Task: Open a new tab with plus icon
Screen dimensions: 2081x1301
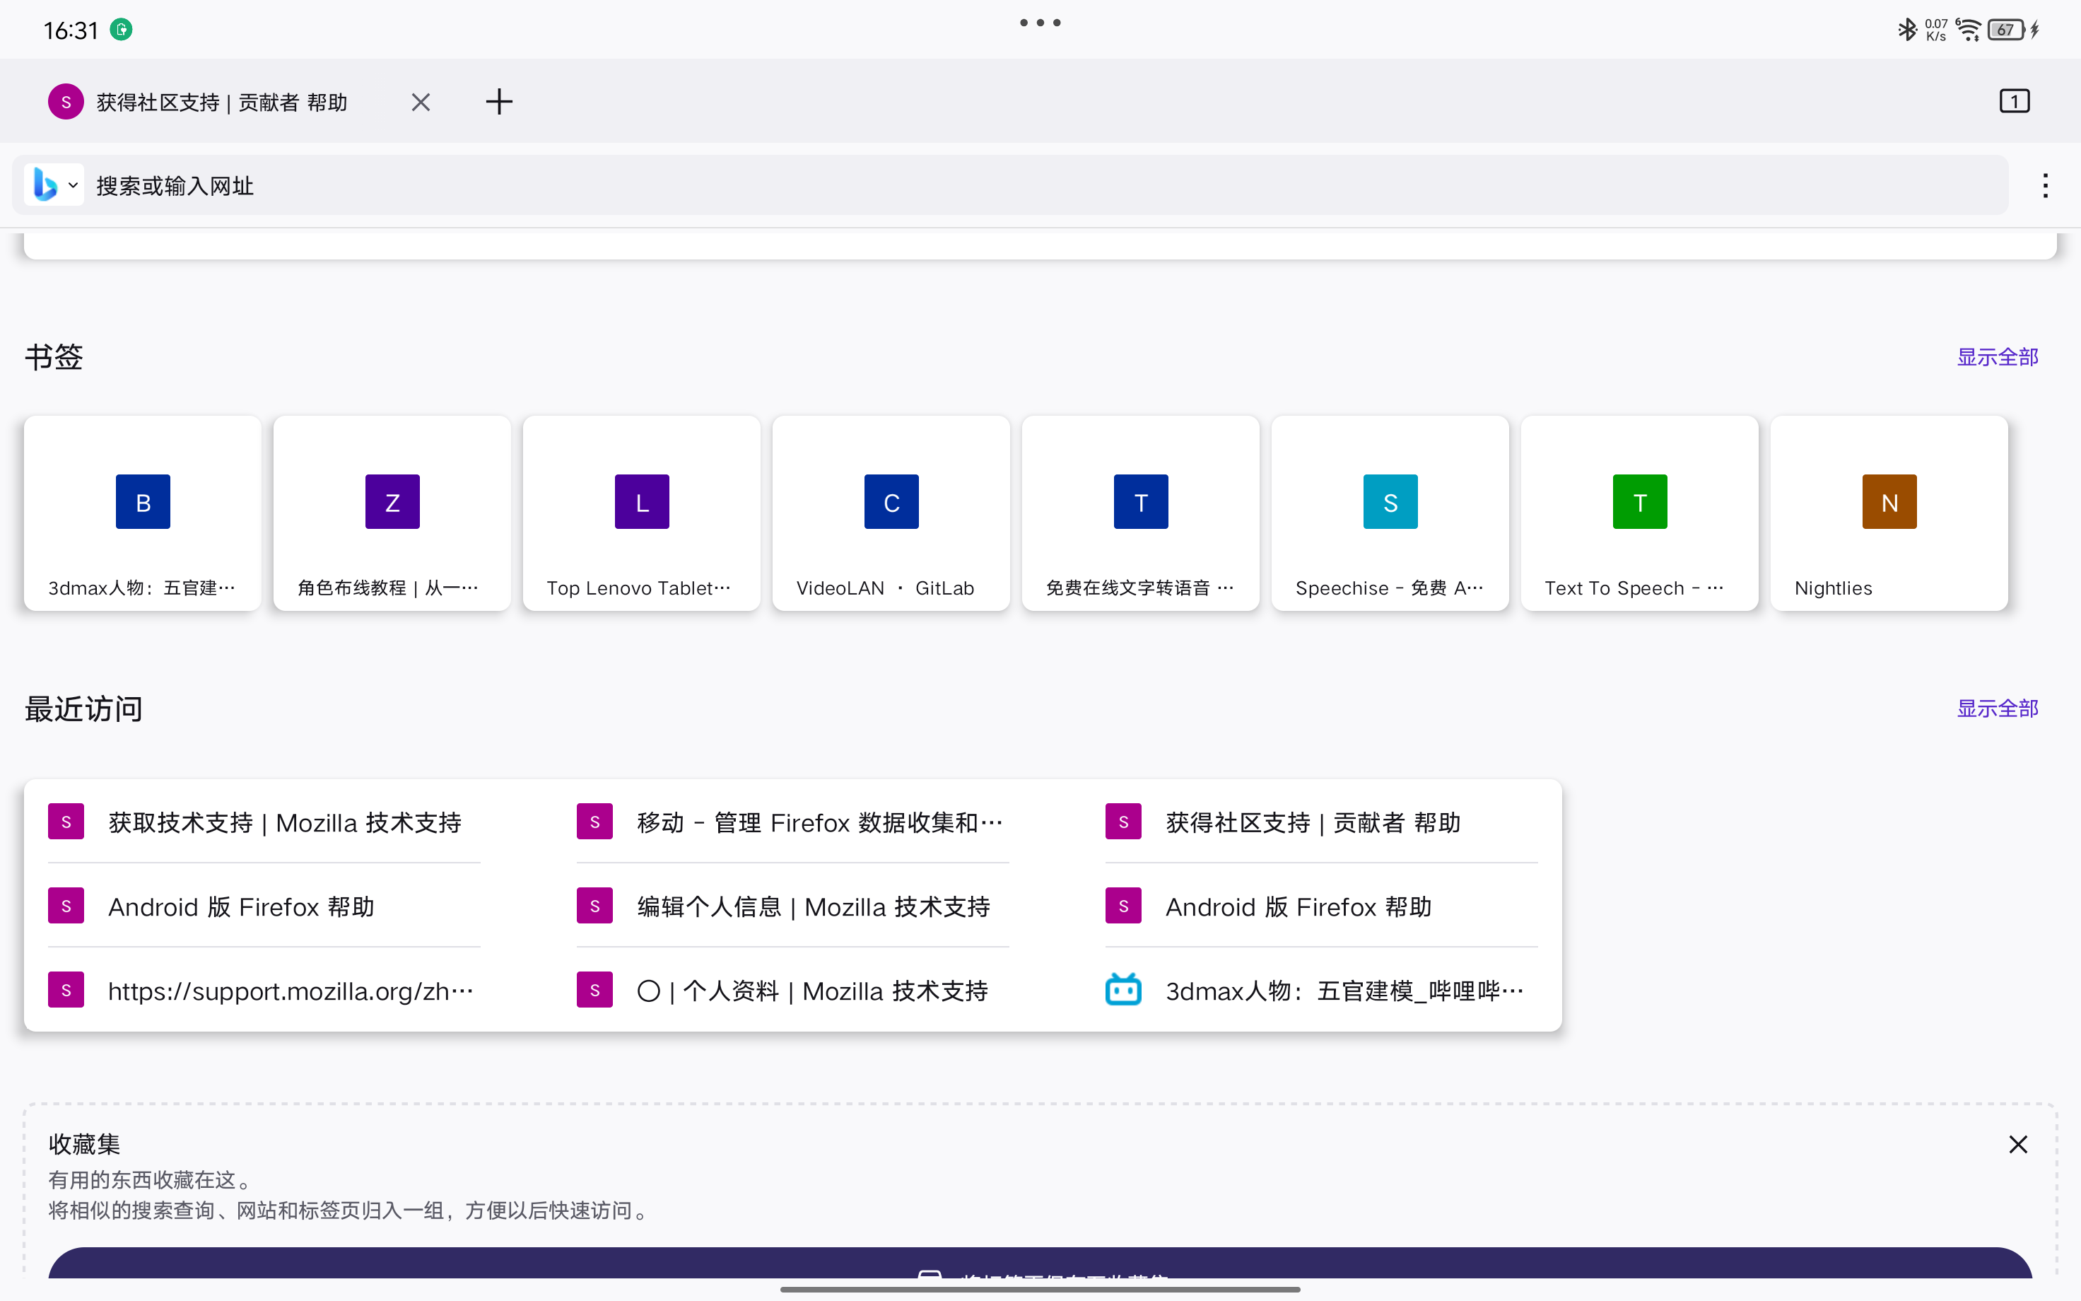Action: click(x=499, y=102)
